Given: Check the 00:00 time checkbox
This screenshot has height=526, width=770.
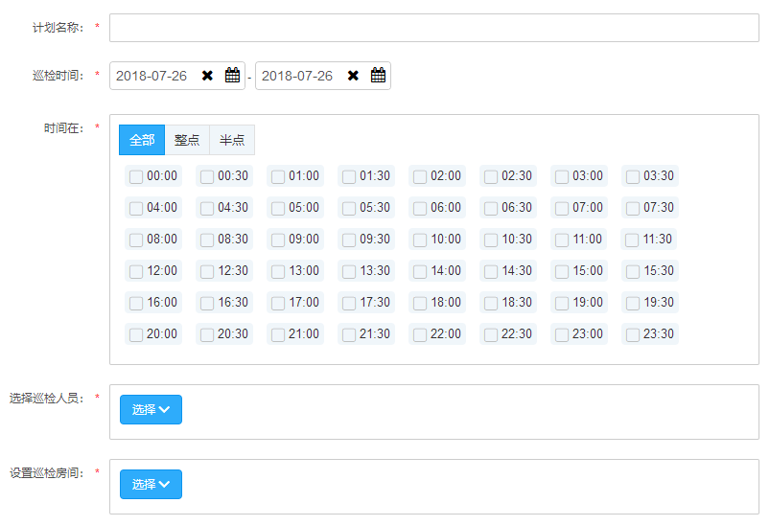Looking at the screenshot, I should pyautogui.click(x=136, y=176).
